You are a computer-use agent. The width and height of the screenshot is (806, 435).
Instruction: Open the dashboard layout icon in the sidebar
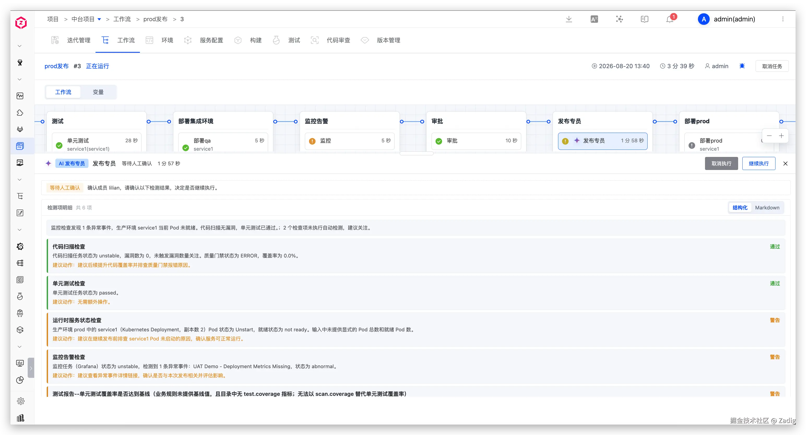click(20, 280)
